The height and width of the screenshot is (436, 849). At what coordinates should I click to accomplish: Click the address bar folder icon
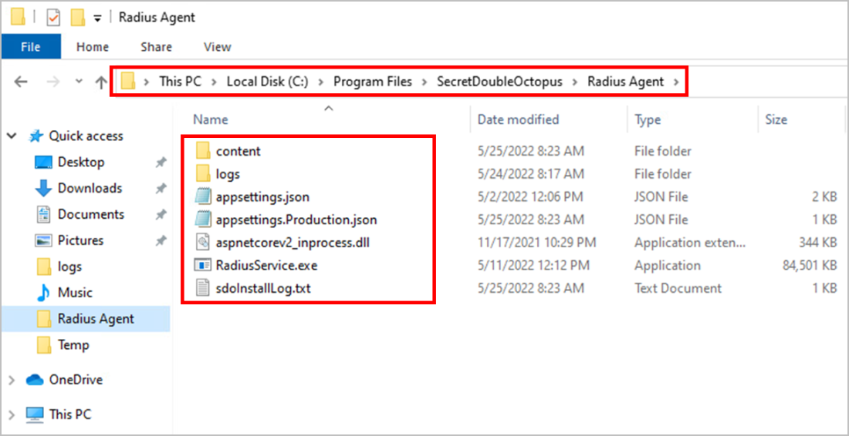(x=128, y=82)
